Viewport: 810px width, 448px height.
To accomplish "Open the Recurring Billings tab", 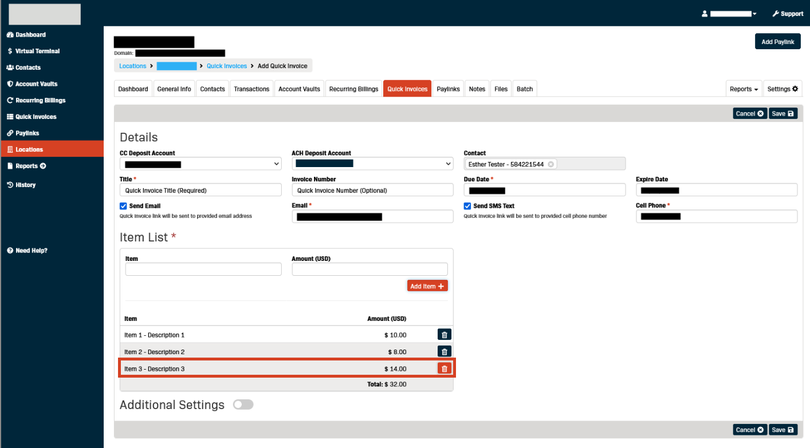I will 353,89.
